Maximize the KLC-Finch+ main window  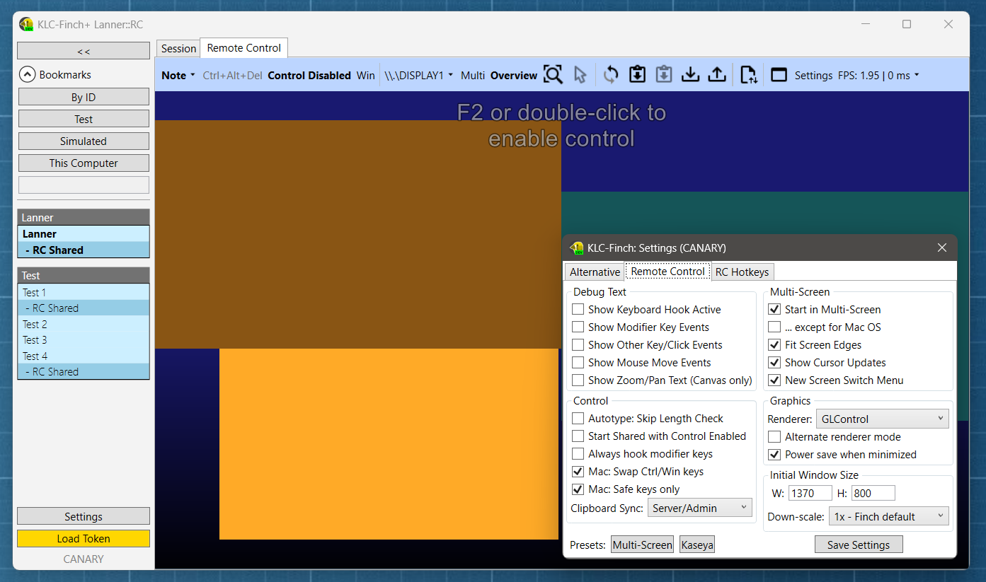pyautogui.click(x=907, y=24)
